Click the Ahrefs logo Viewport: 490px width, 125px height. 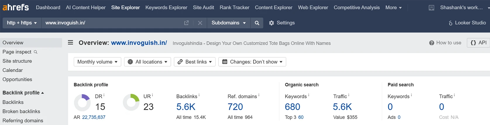(x=16, y=7)
